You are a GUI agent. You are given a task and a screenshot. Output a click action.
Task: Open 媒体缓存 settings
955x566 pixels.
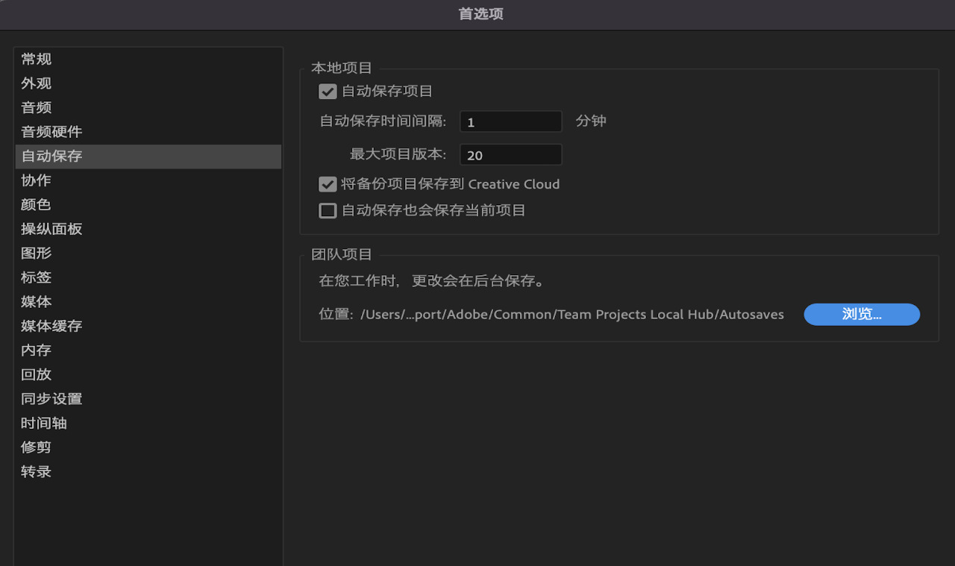point(148,326)
